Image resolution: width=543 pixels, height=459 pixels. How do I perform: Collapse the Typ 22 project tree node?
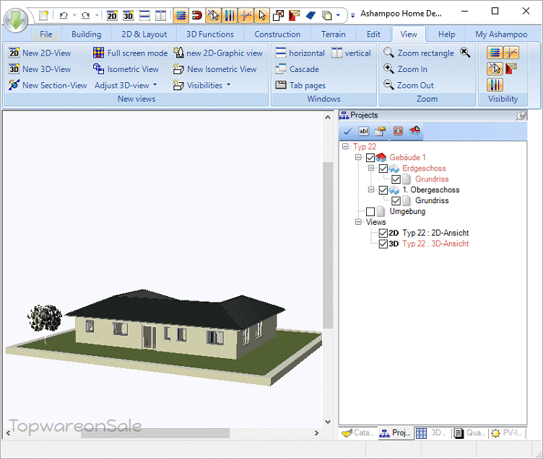click(x=345, y=146)
